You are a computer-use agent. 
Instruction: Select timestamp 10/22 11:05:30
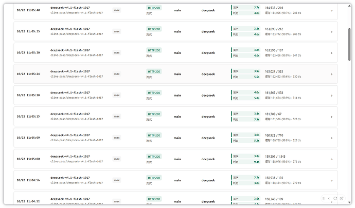pos(28,53)
